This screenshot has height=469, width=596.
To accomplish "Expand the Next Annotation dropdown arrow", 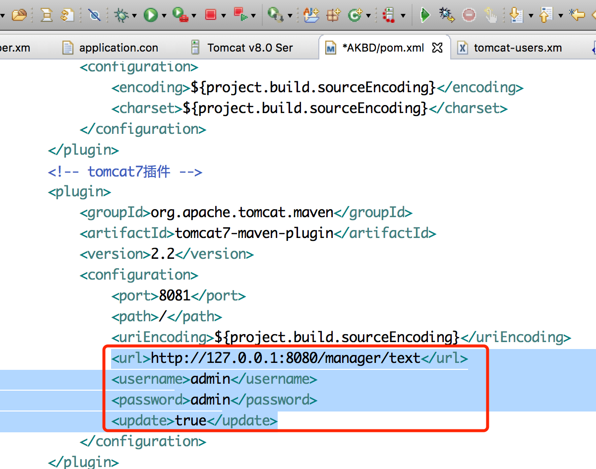I will pos(531,16).
